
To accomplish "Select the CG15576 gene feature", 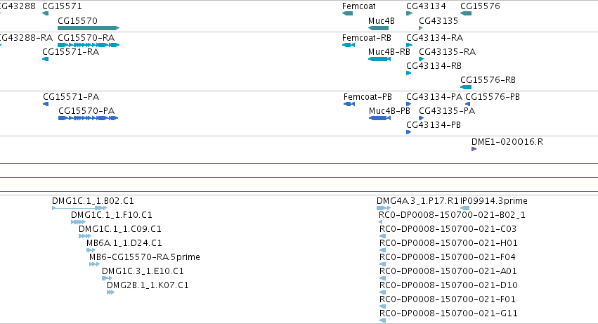I will coord(466,13).
